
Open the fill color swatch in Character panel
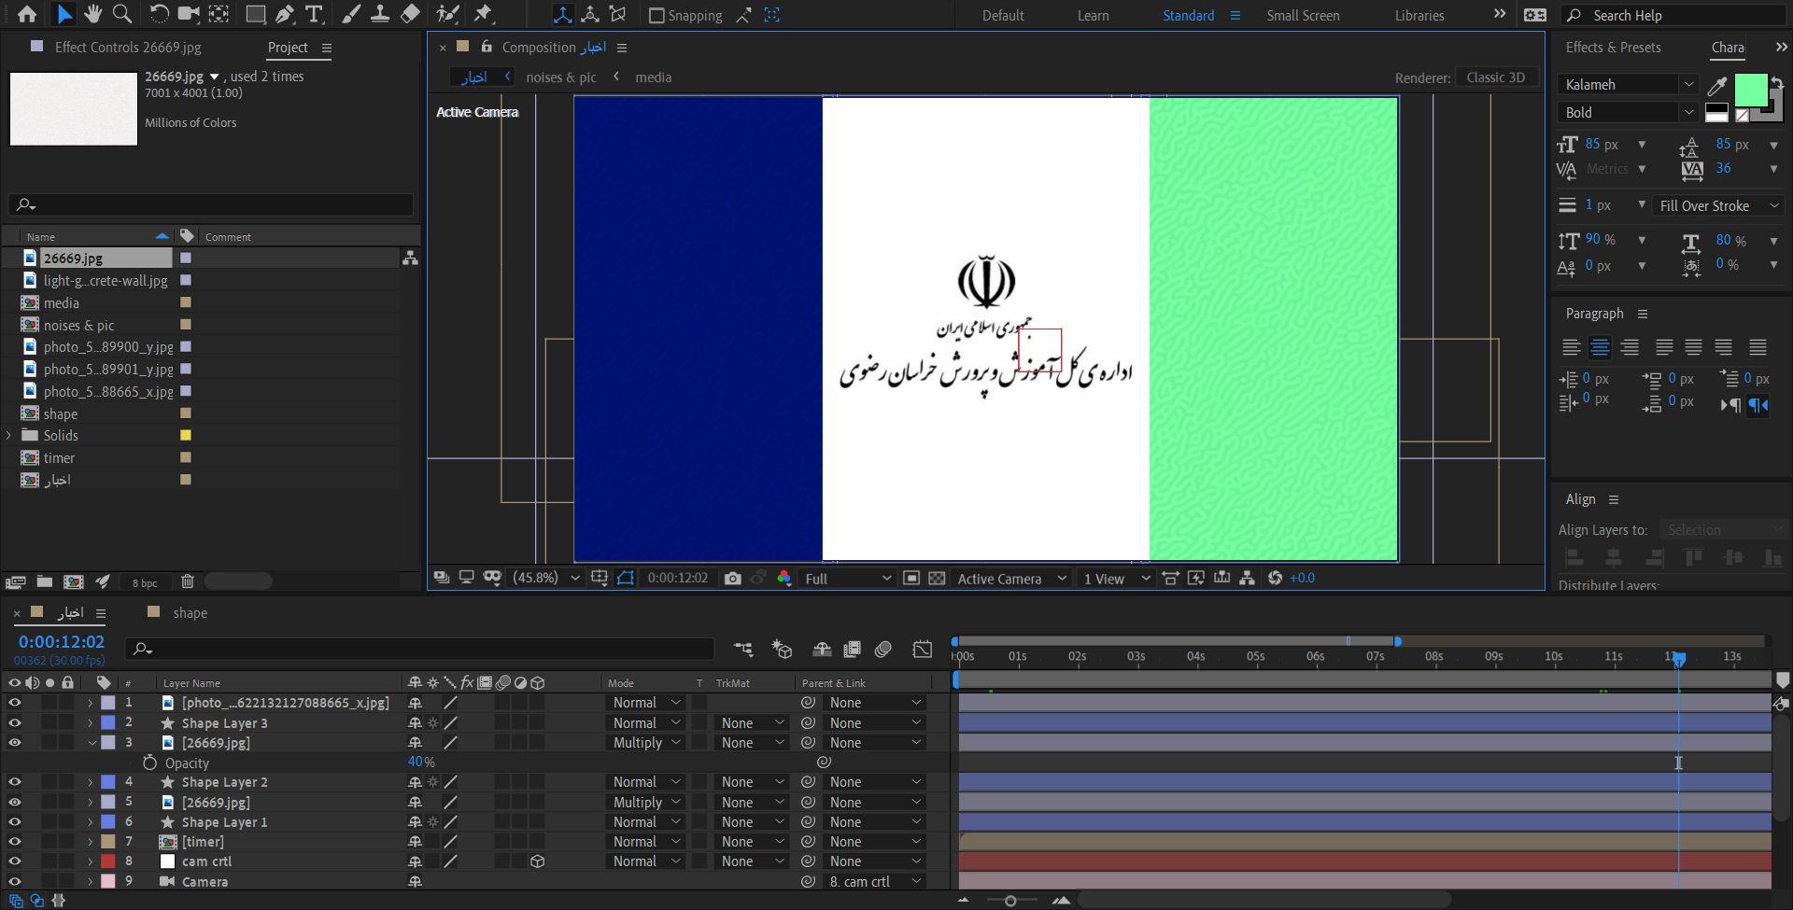click(1751, 91)
